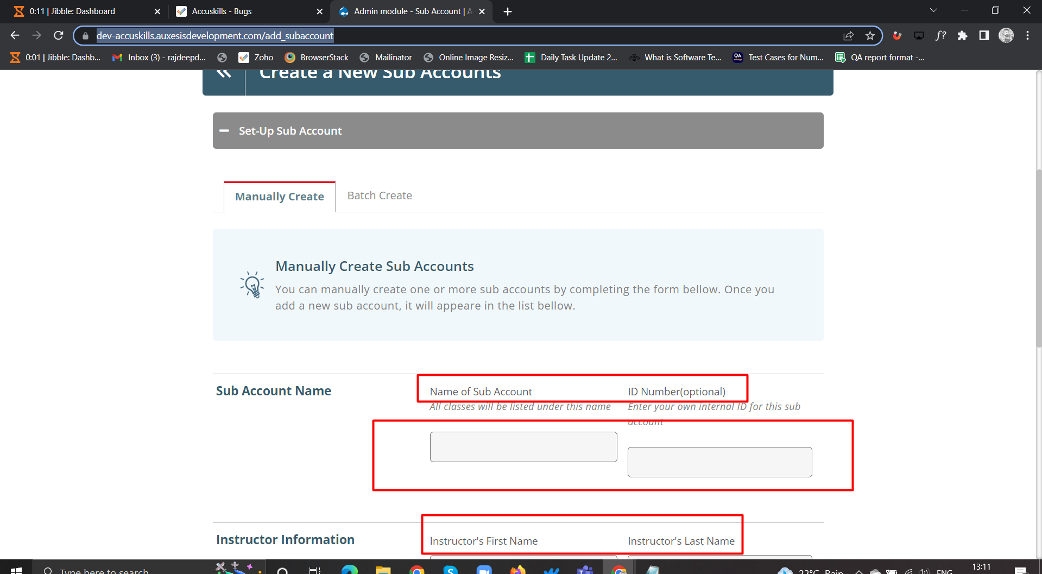
Task: Open the BrowserStack bookmark
Action: tap(317, 58)
